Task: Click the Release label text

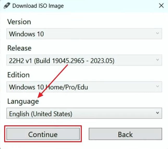Action: point(19,48)
